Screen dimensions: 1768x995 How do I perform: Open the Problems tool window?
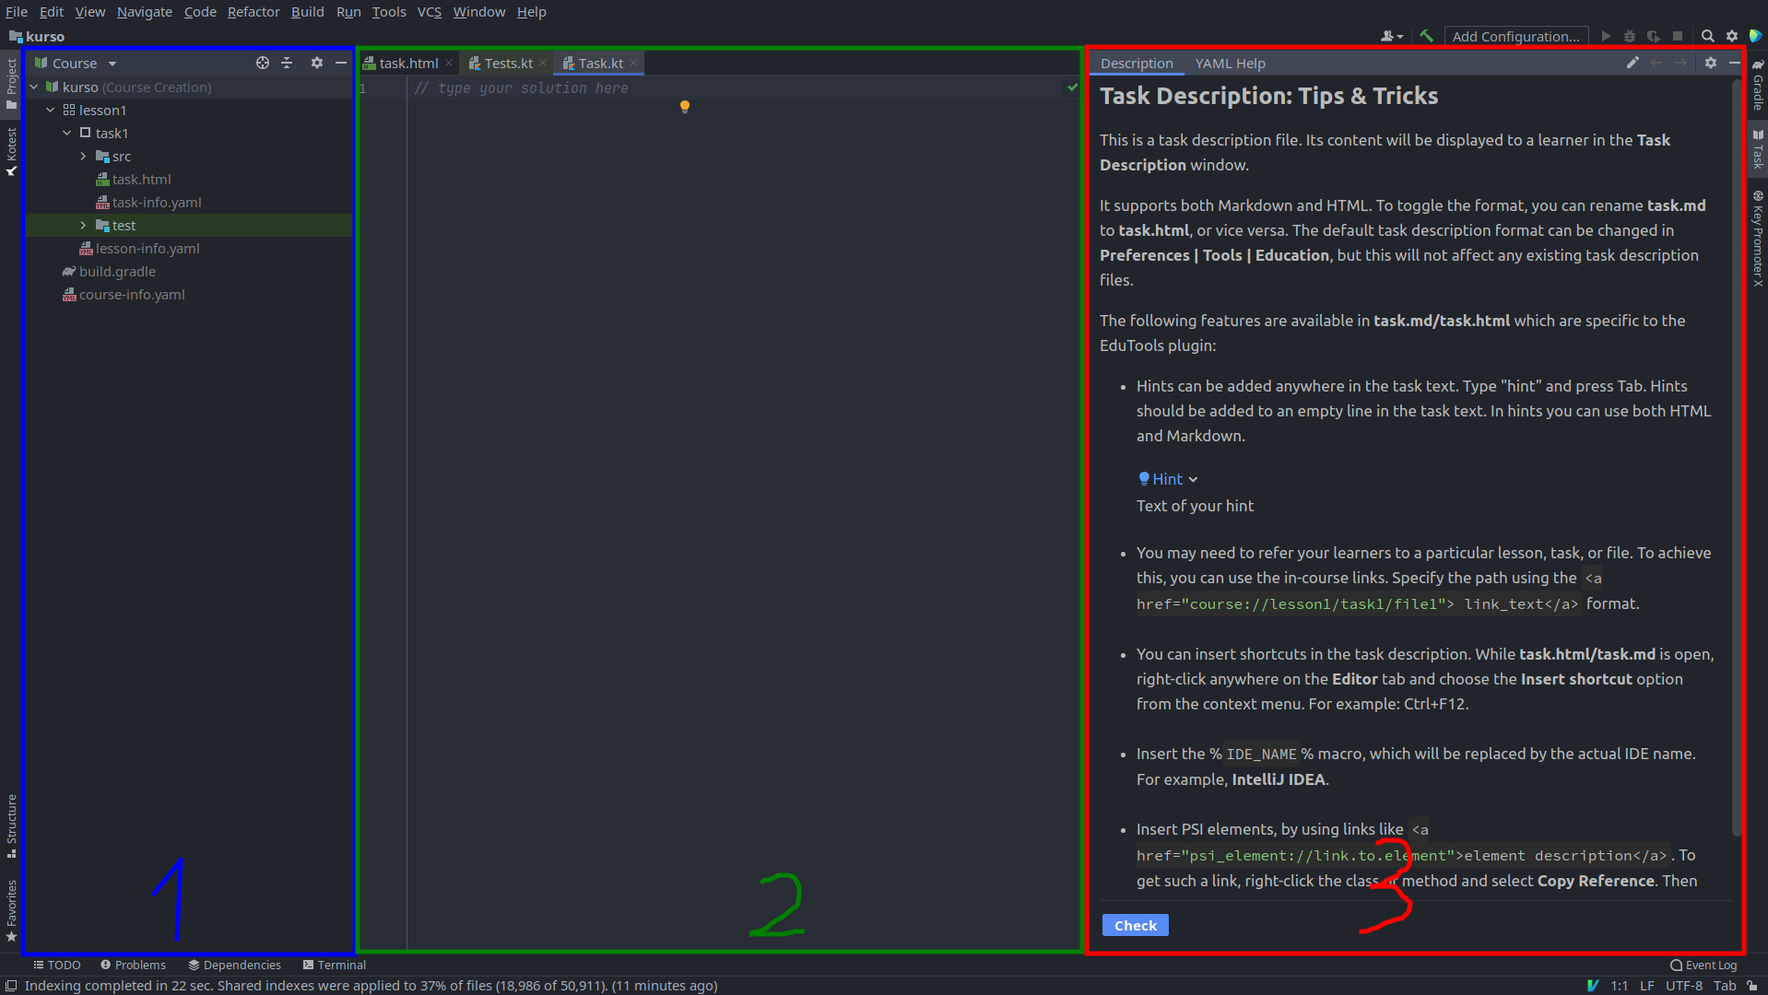[133, 965]
